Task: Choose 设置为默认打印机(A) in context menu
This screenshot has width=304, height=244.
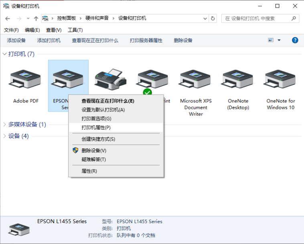Action: (116, 110)
